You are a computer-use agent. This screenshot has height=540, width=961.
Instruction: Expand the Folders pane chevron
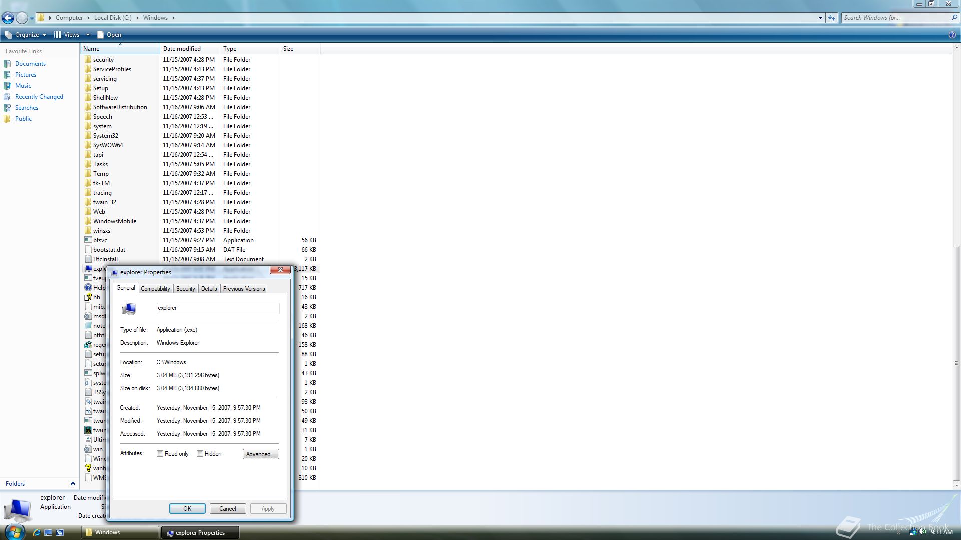point(73,484)
